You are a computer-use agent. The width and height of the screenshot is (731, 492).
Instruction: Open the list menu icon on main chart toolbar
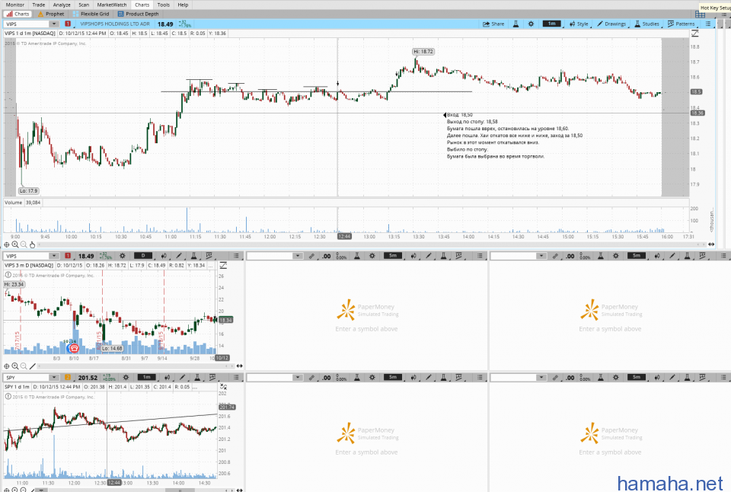point(708,24)
